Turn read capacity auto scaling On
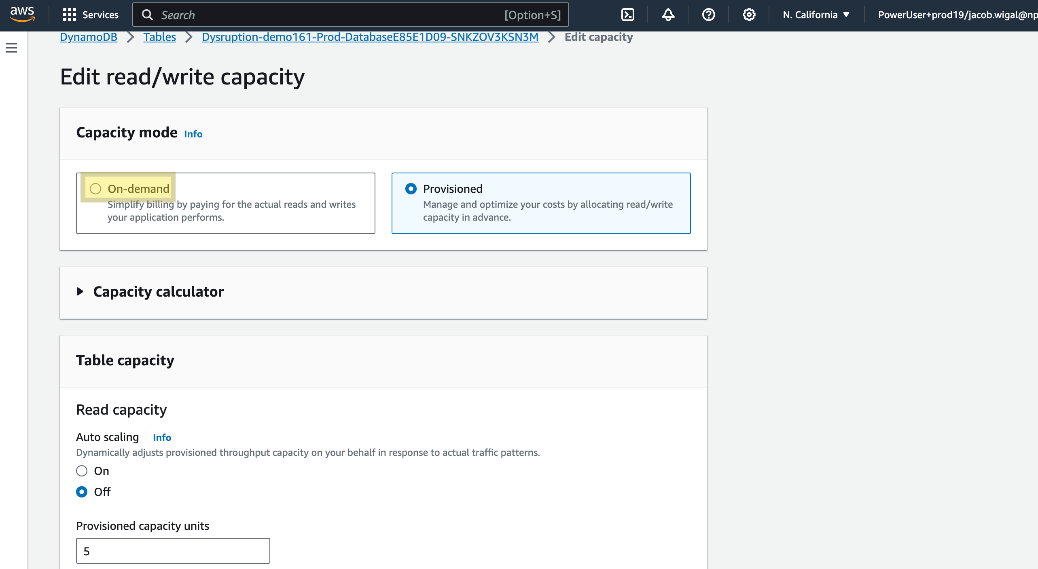The image size is (1038, 569). tap(82, 471)
